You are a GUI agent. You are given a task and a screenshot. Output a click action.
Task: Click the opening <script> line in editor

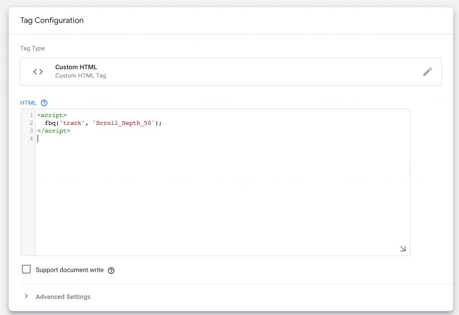(52, 115)
